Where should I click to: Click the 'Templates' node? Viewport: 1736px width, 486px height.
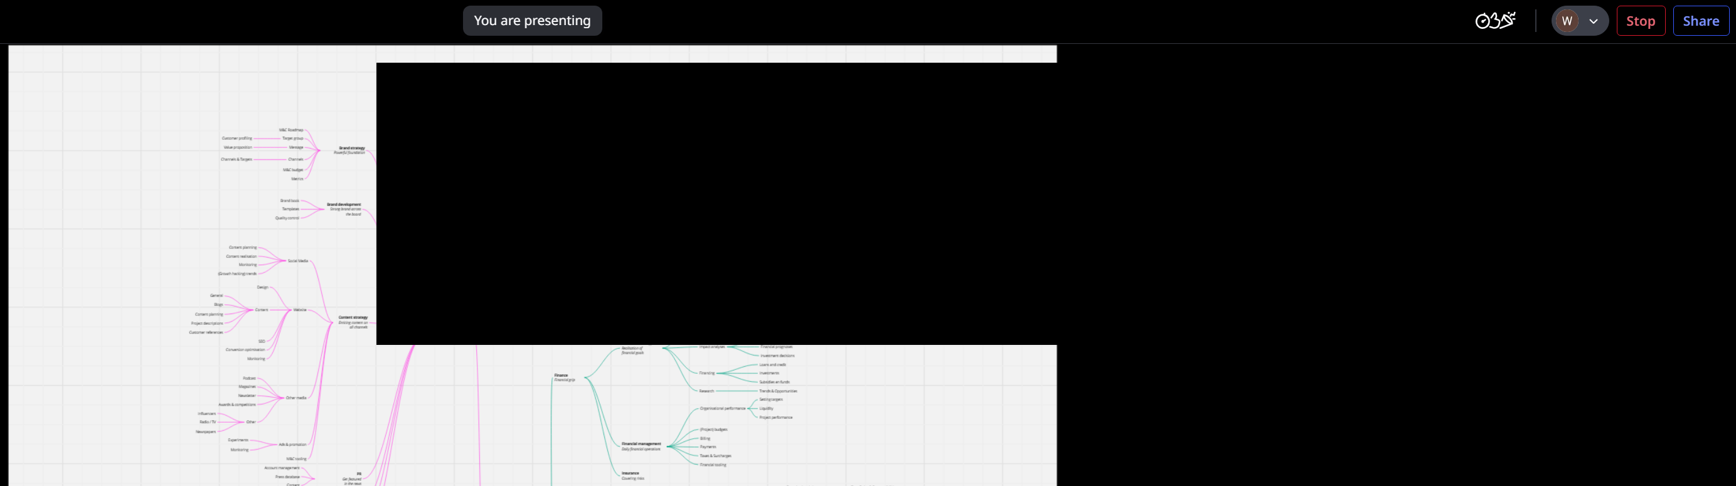tap(290, 209)
